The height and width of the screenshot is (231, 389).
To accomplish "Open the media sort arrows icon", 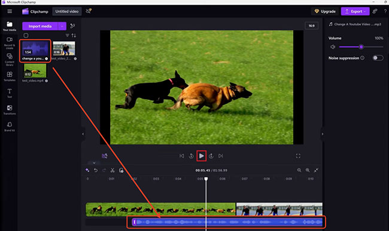I will (x=74, y=35).
